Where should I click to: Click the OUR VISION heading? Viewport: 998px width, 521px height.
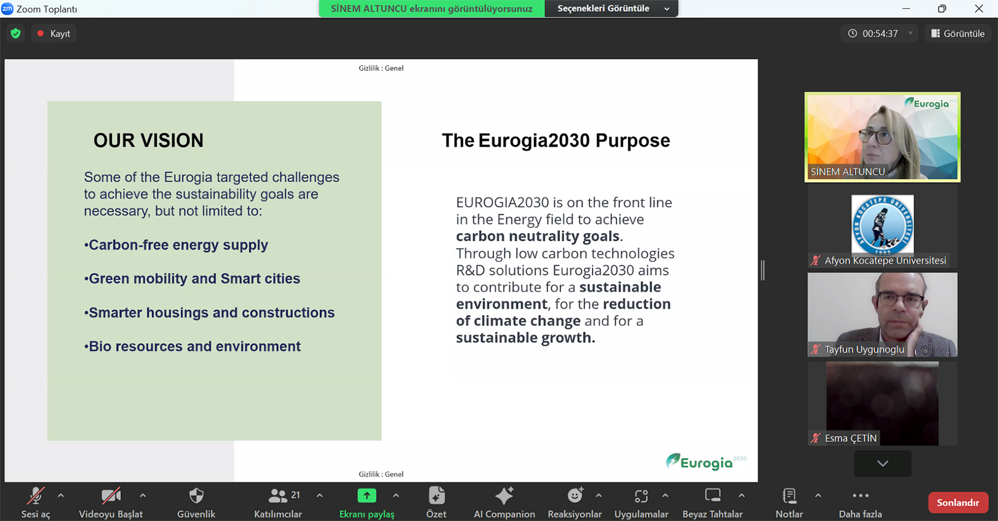point(148,140)
